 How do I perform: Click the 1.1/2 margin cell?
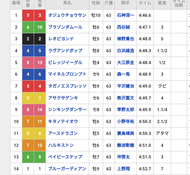(162, 51)
